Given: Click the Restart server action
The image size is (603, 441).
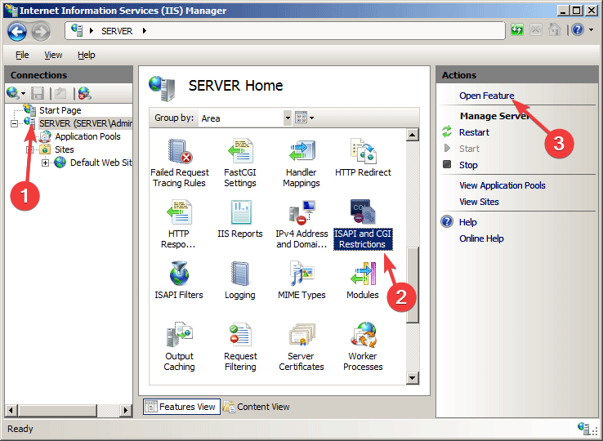Looking at the screenshot, I should (474, 132).
